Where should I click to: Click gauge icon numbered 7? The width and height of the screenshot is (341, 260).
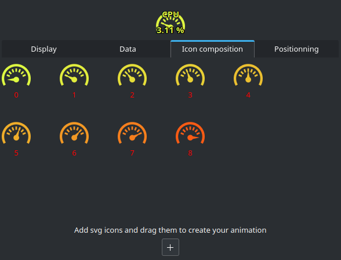pos(132,133)
